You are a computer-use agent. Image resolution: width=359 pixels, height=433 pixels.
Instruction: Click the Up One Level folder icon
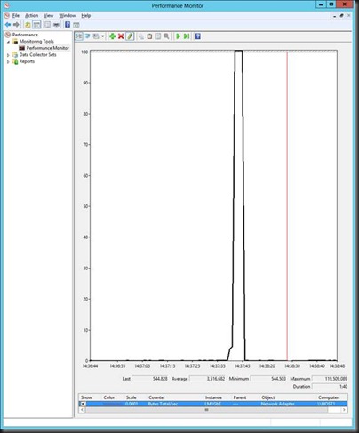point(28,25)
